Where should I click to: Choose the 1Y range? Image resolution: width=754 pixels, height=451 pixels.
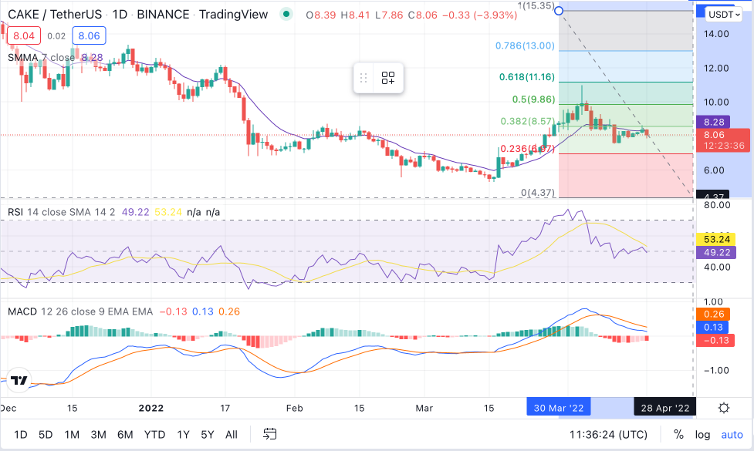[x=183, y=435]
